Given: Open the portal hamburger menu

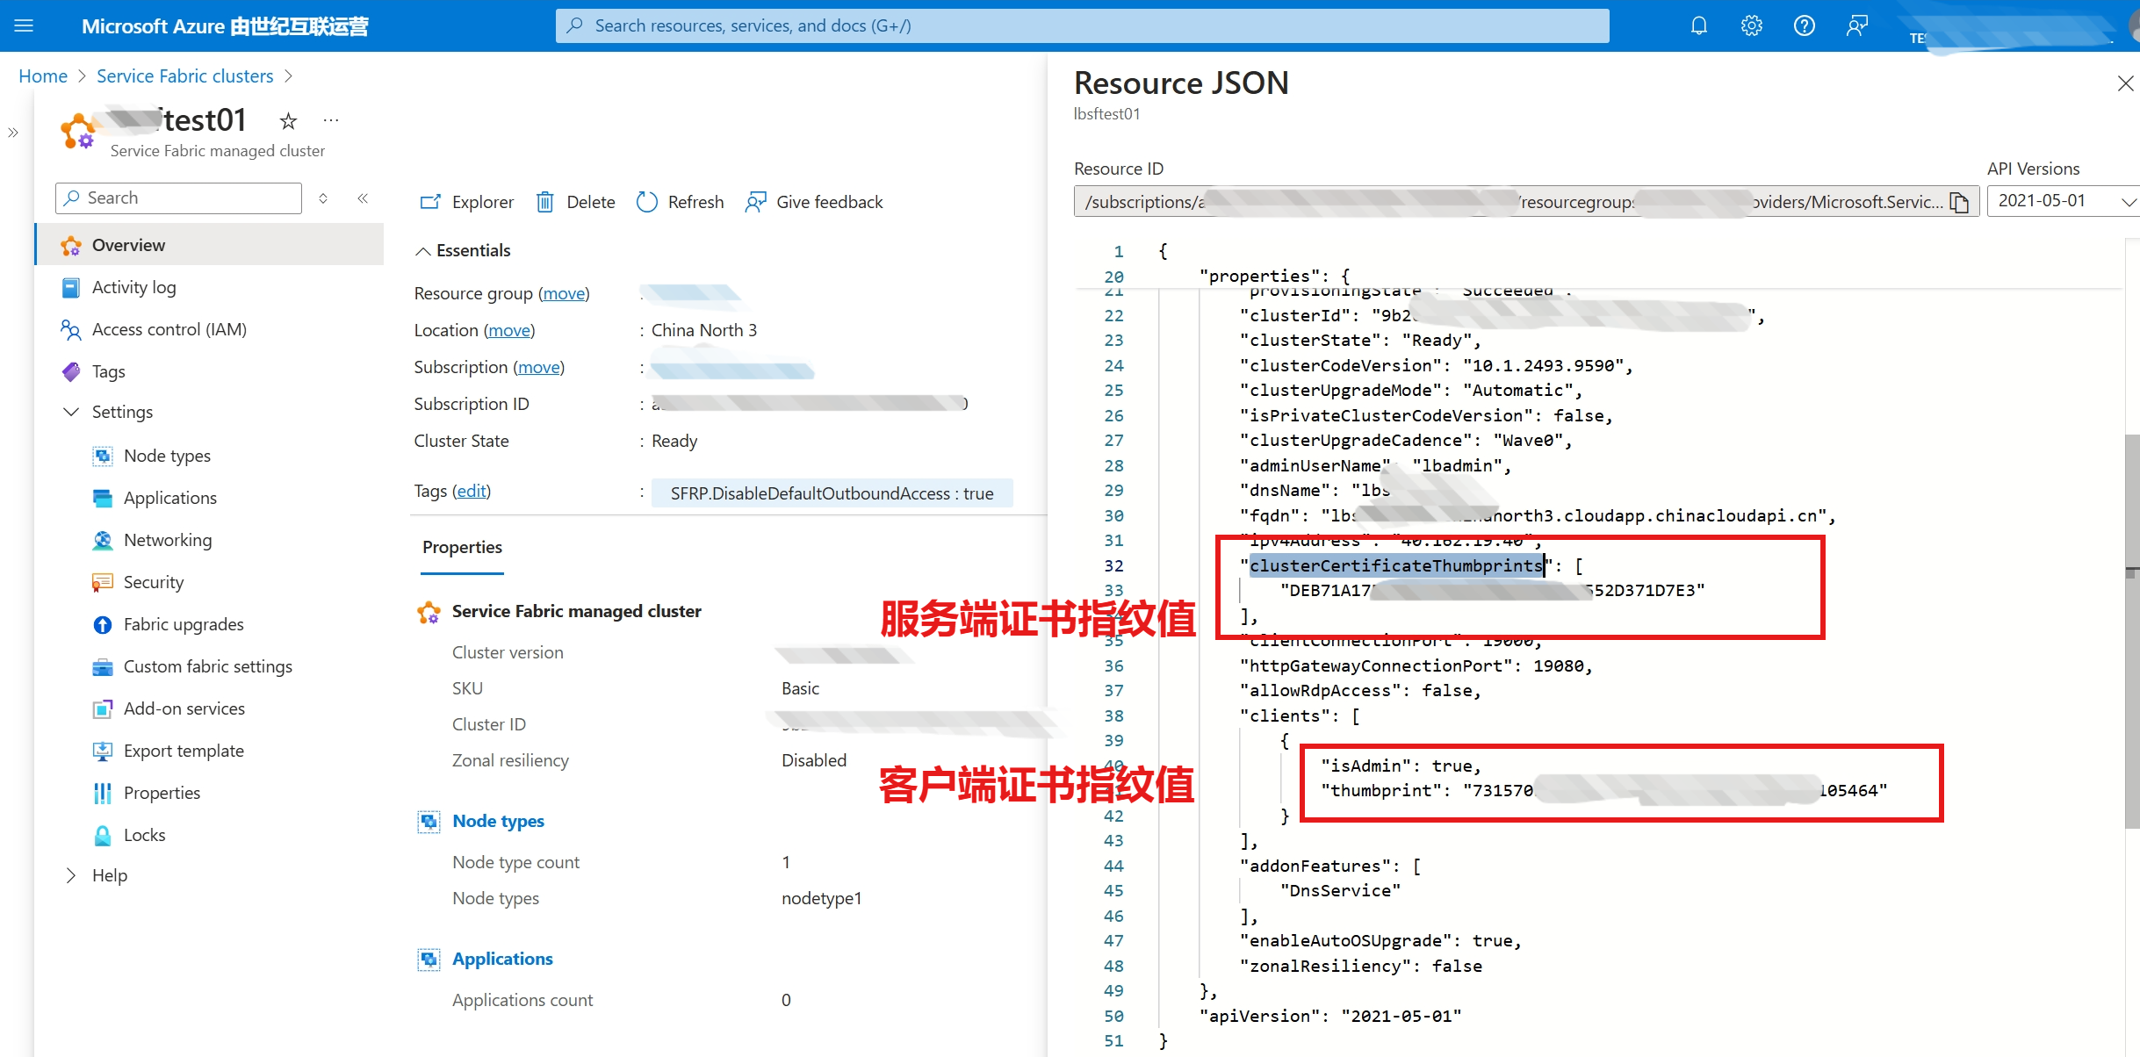Looking at the screenshot, I should 24,25.
